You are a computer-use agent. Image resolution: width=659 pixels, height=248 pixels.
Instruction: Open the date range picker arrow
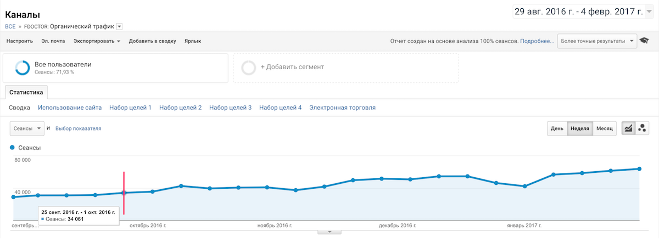pos(649,11)
